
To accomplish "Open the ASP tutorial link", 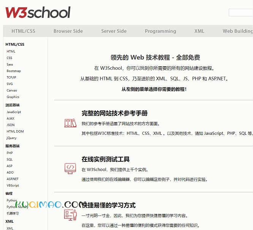I will (x=9, y=166).
